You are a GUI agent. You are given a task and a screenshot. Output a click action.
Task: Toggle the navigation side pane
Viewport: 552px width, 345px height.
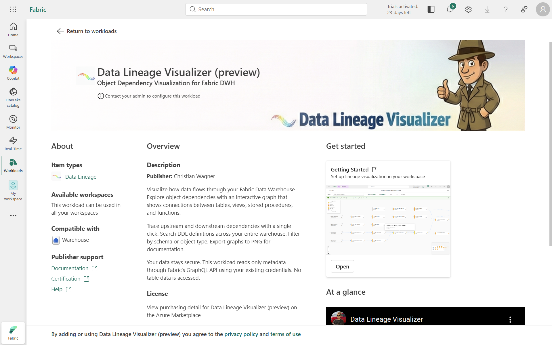click(431, 9)
